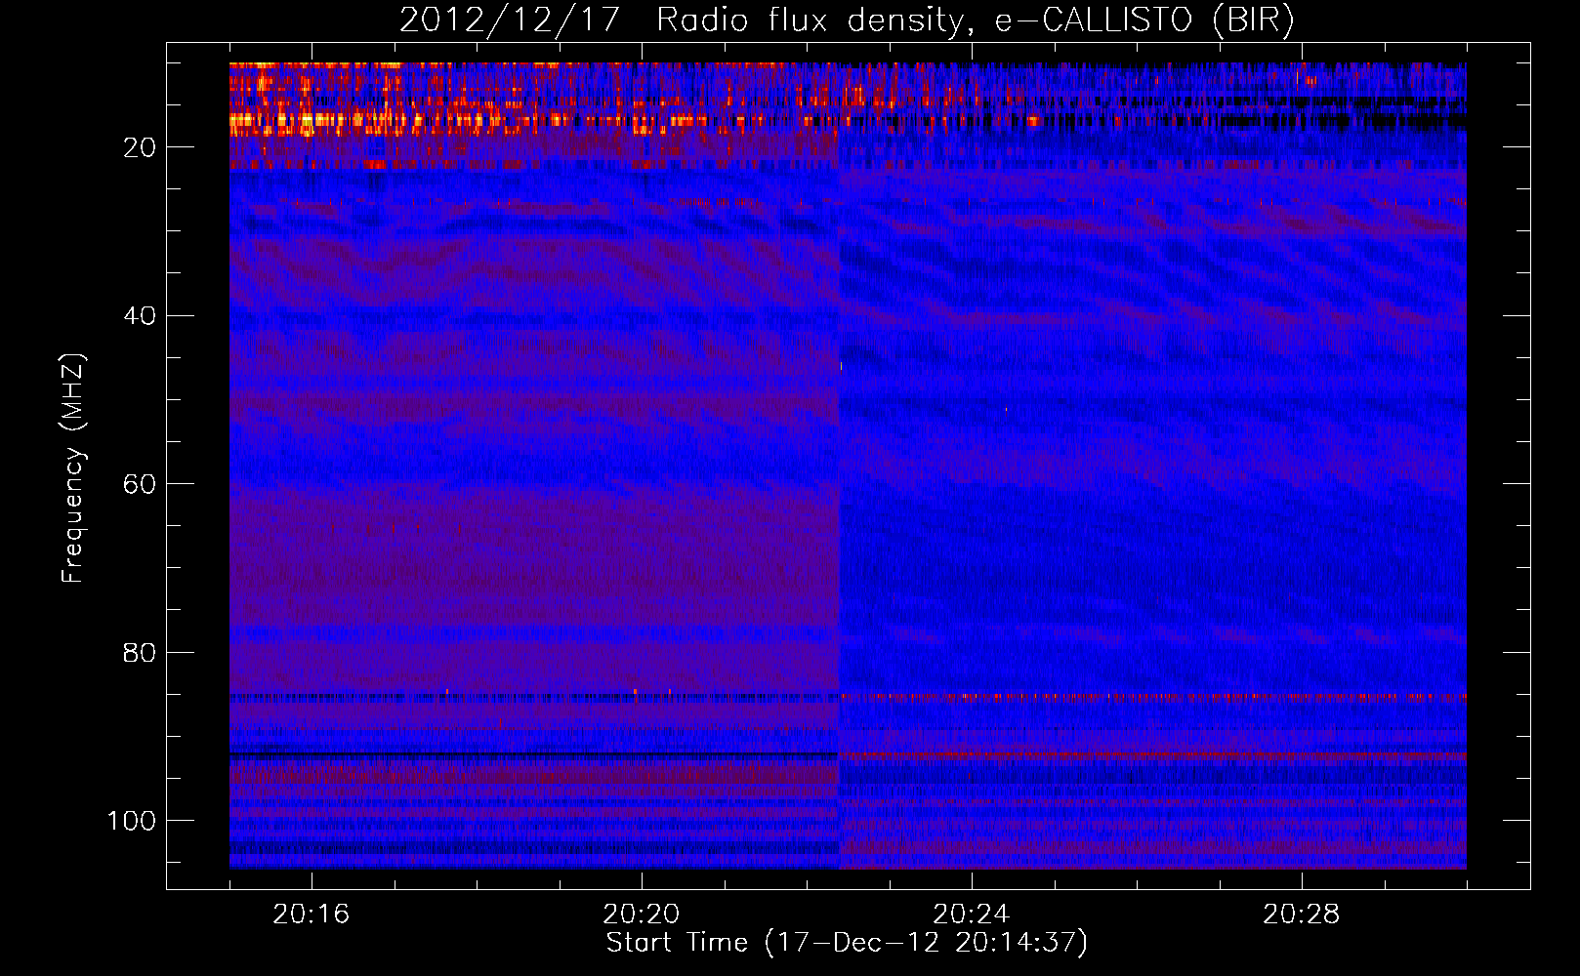Click the "20" frequency tick label
This screenshot has width=1580, height=976.
tap(141, 147)
